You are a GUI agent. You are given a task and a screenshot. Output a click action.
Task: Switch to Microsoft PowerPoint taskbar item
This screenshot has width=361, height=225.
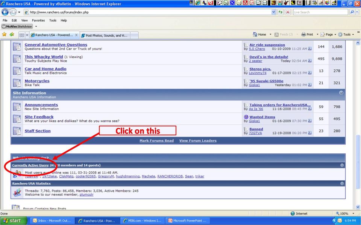[188, 220]
